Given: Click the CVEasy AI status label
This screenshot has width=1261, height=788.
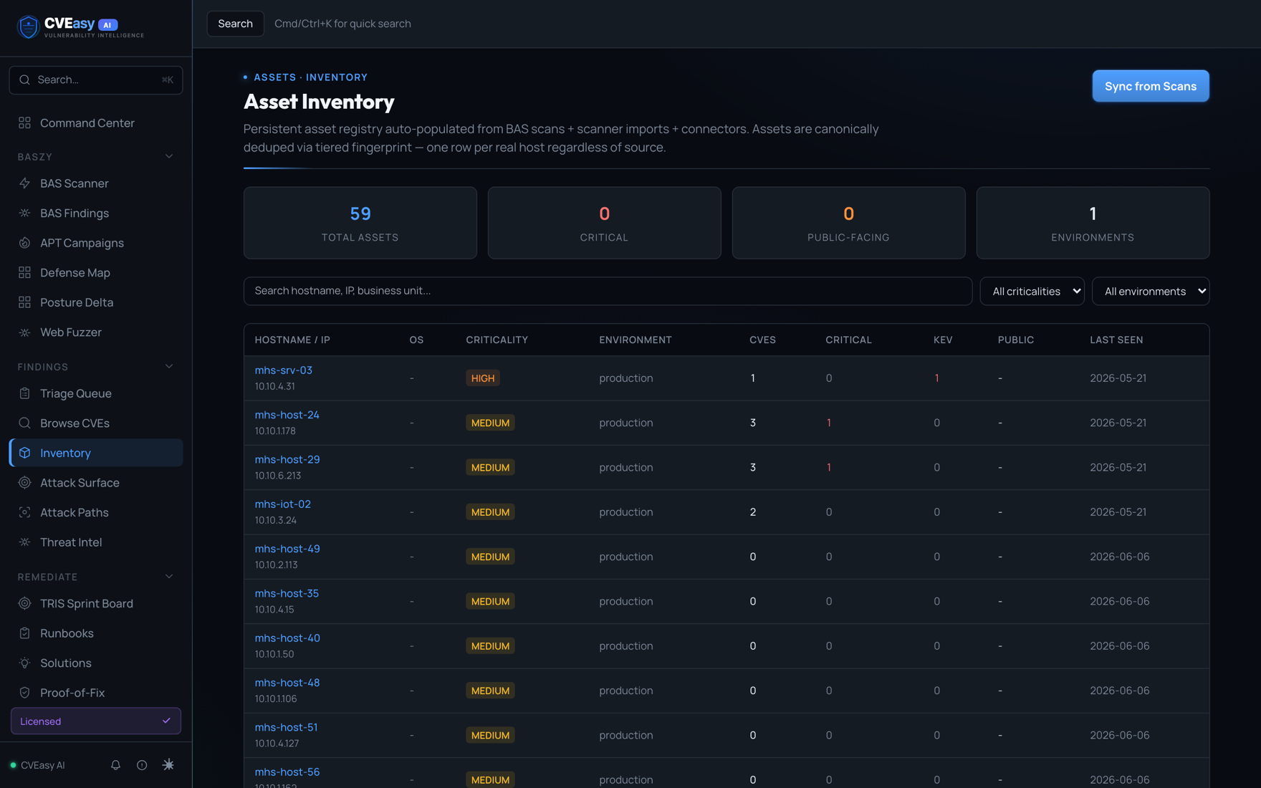Looking at the screenshot, I should (43, 765).
